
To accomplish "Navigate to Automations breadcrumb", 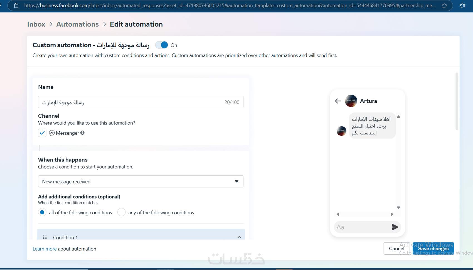I will tap(77, 24).
